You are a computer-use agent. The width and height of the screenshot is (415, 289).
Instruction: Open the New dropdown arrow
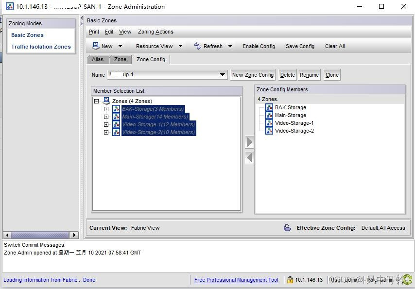[x=120, y=46]
